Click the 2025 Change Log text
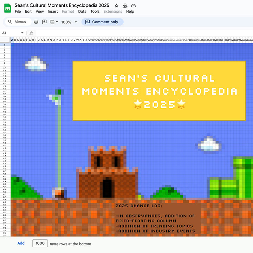This screenshot has height=253, width=253. tap(139, 206)
